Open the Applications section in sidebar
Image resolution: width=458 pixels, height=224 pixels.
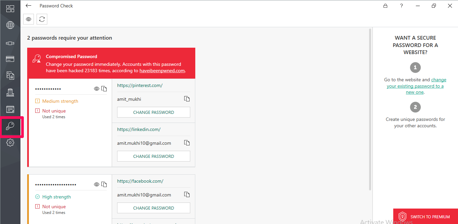(10, 43)
